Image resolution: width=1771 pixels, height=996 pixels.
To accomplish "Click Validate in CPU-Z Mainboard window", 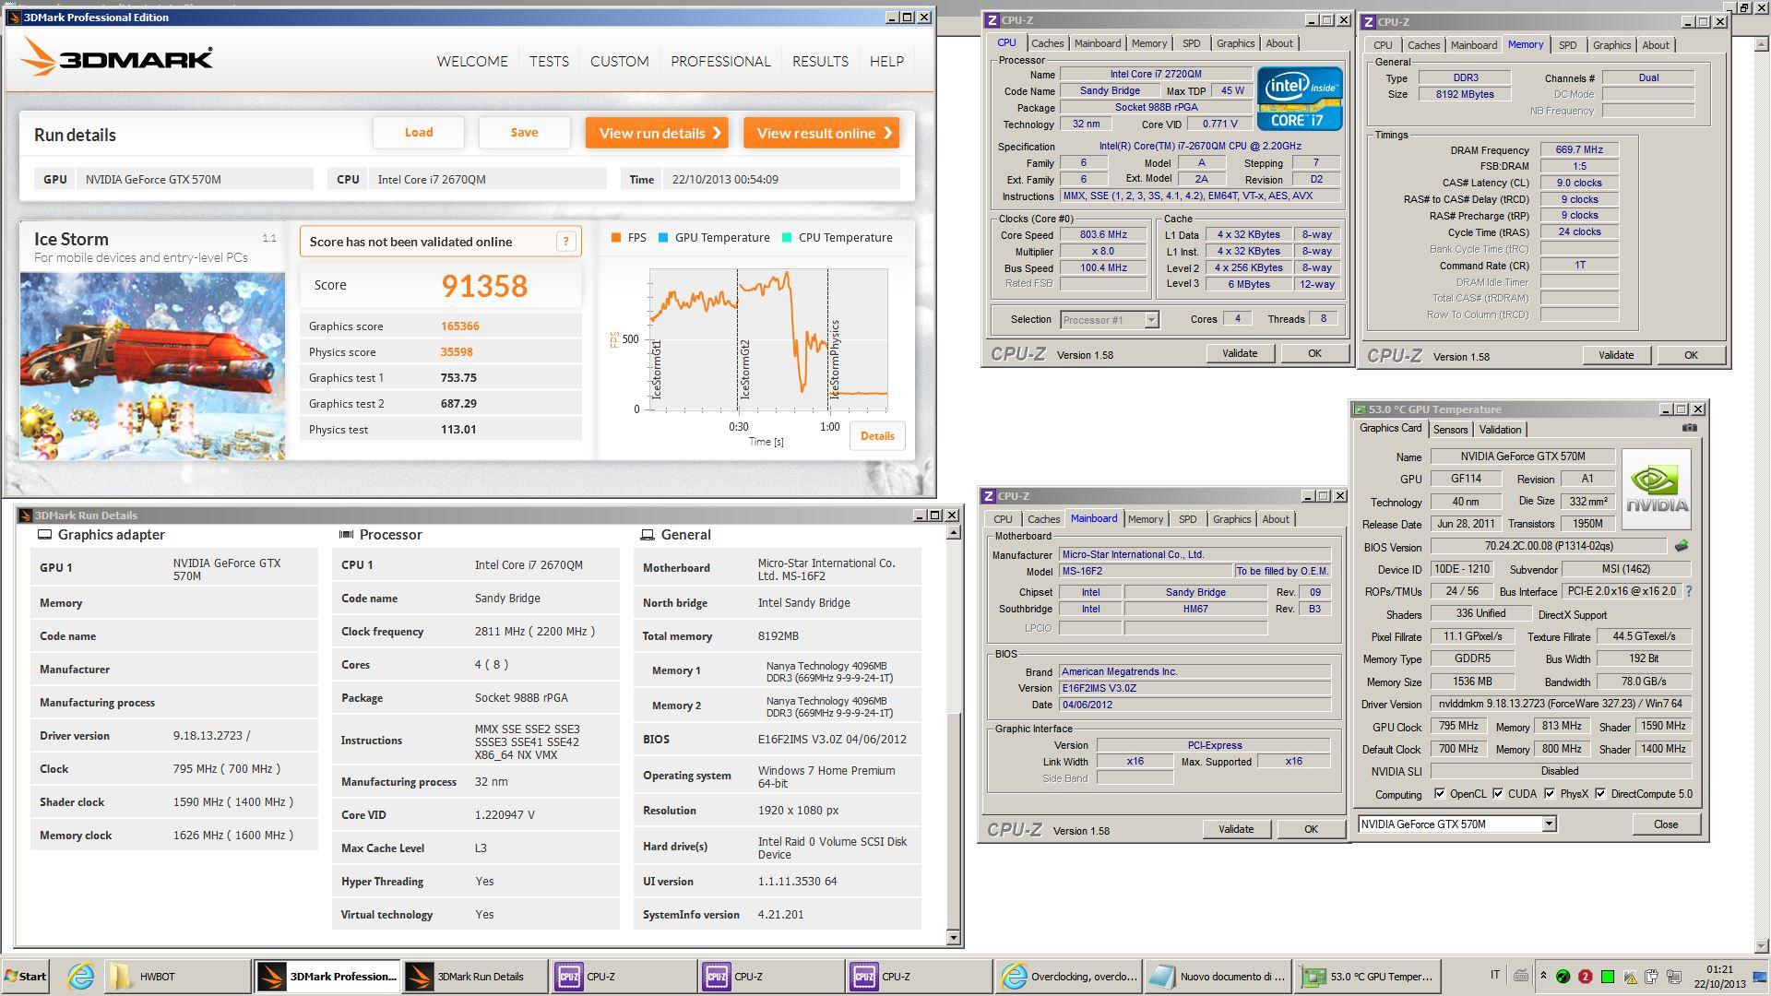I will click(x=1236, y=829).
